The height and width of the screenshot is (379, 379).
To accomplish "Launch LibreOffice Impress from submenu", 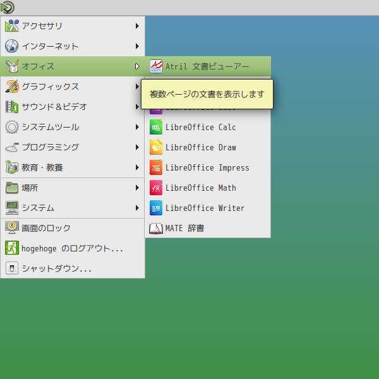I will tap(208, 167).
